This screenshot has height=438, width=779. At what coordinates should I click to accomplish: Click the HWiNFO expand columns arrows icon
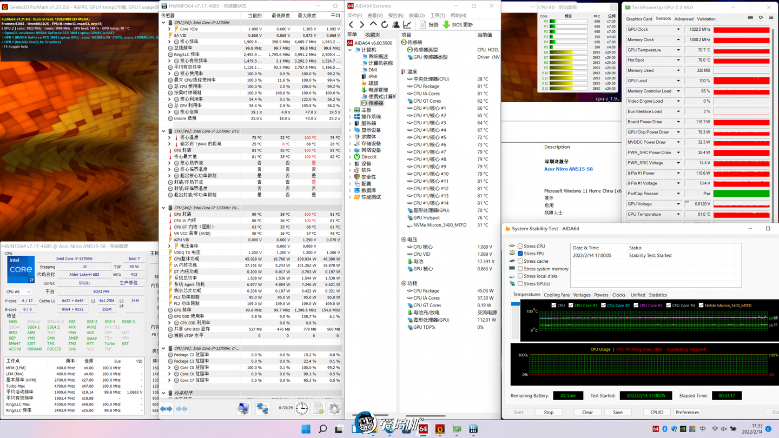click(x=166, y=409)
